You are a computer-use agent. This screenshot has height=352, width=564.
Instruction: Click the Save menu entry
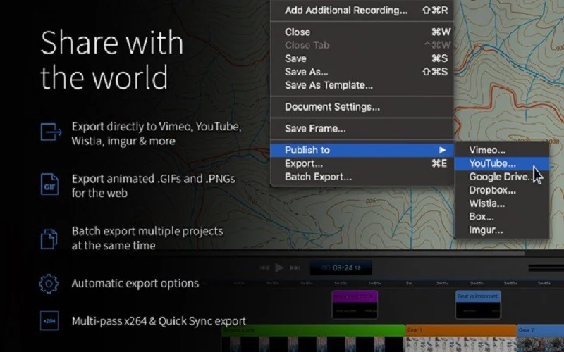click(362, 58)
